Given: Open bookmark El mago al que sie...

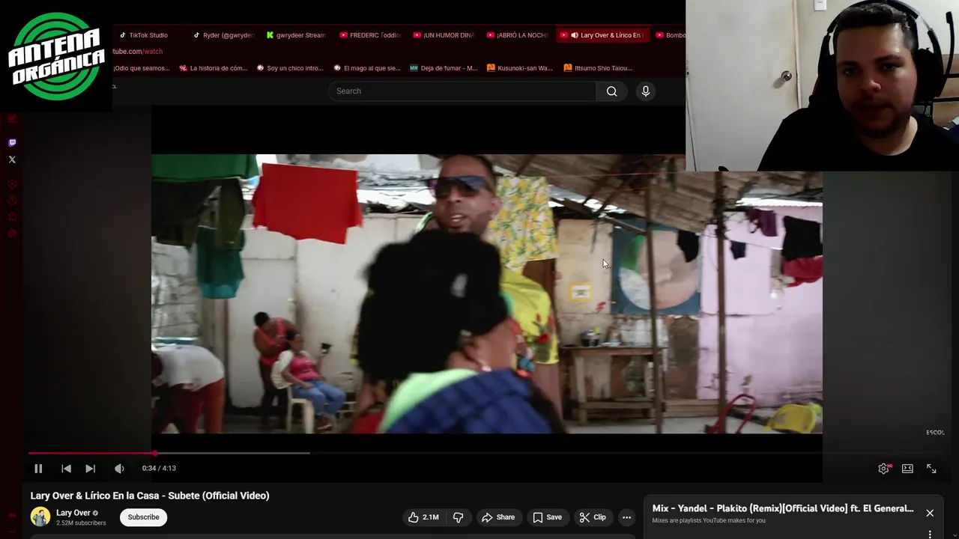Looking at the screenshot, I should point(366,68).
